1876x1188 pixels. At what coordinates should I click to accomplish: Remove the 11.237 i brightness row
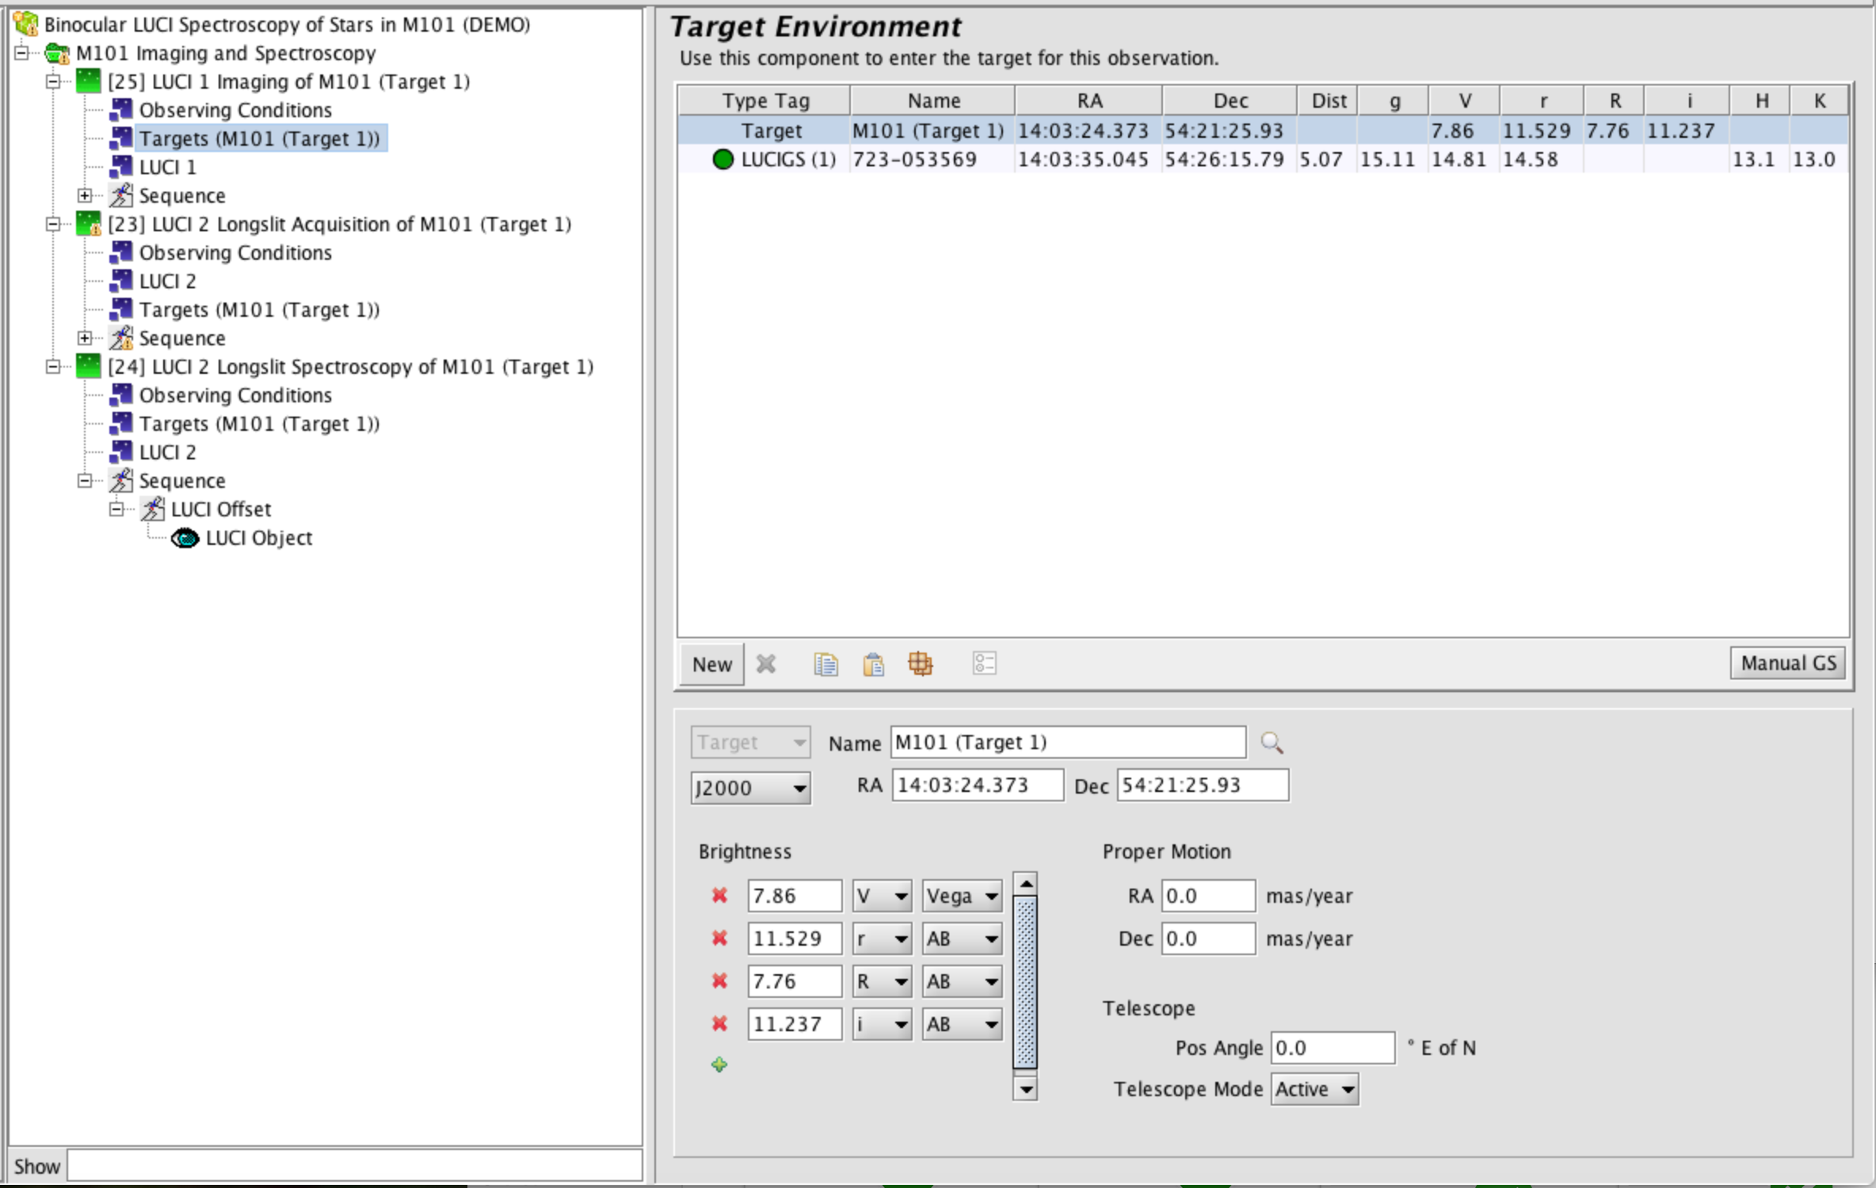[x=719, y=1023]
